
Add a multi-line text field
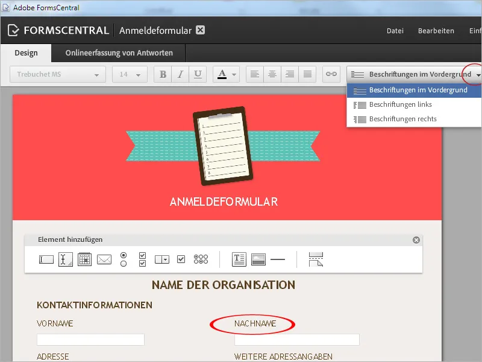click(66, 259)
